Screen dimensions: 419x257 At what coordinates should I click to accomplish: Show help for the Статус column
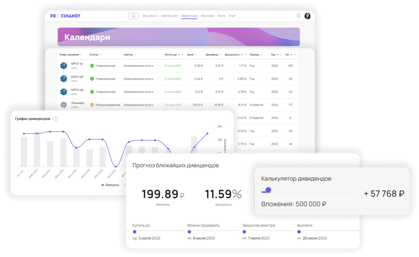[100, 55]
